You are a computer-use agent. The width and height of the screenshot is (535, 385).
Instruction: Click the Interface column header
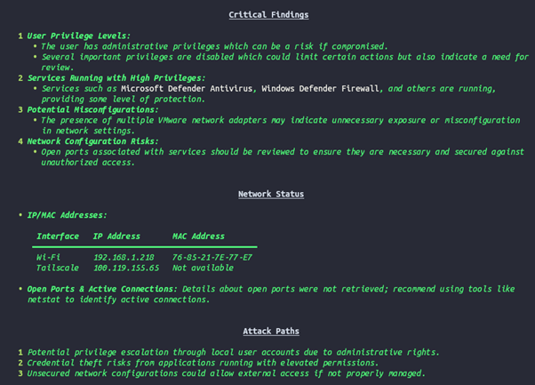pos(58,237)
